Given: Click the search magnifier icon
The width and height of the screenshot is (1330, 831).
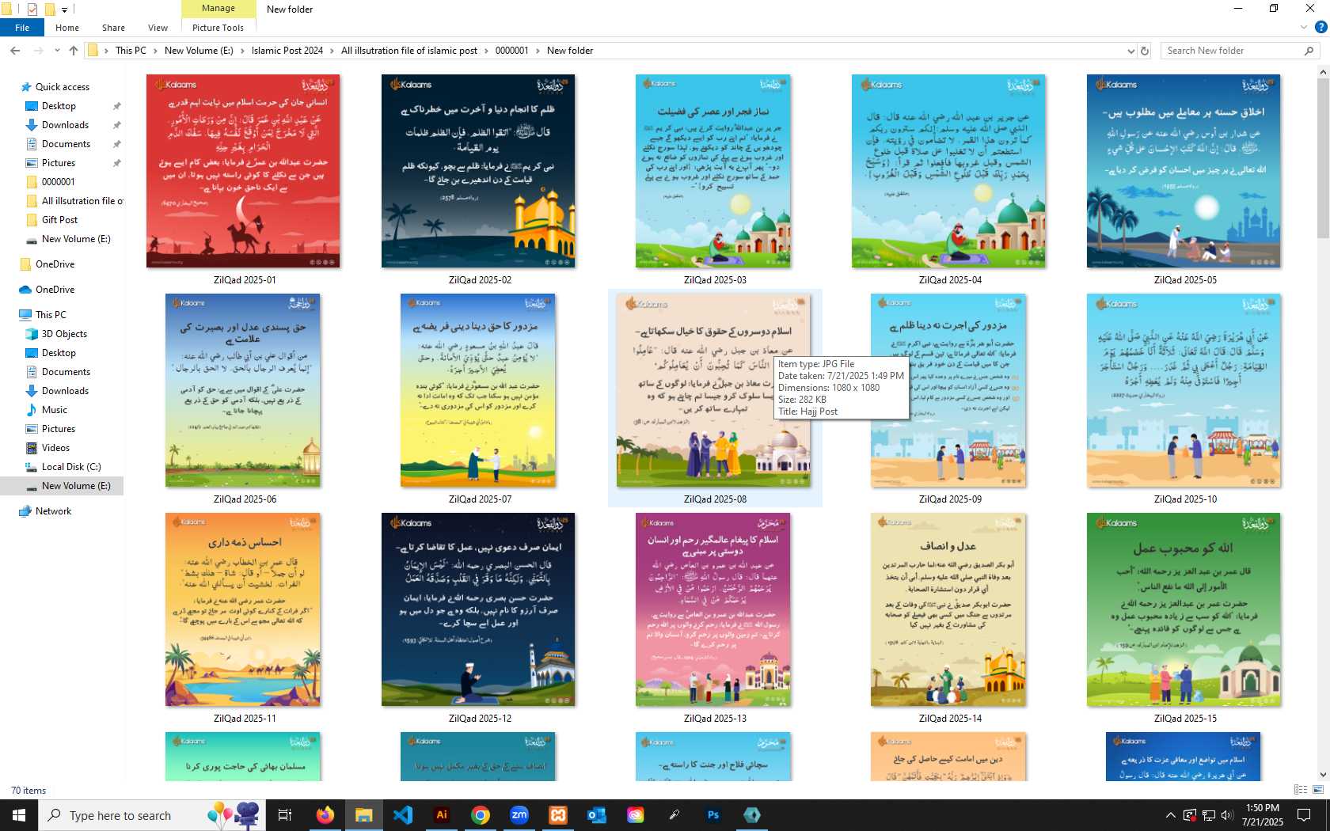Looking at the screenshot, I should coord(1309,51).
